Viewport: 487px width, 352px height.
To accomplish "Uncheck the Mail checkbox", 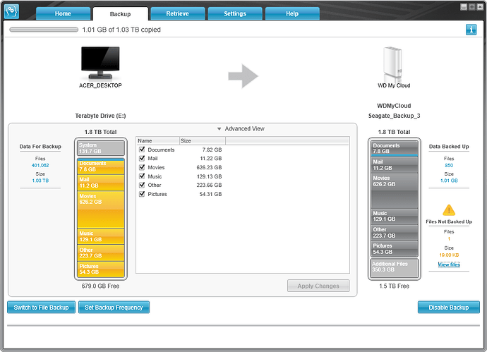I will tap(142, 158).
